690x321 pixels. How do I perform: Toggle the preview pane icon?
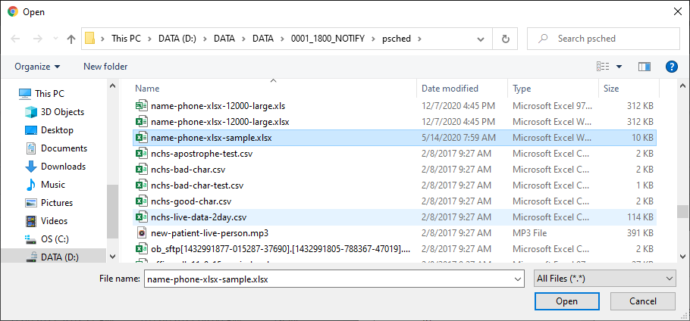(644, 67)
